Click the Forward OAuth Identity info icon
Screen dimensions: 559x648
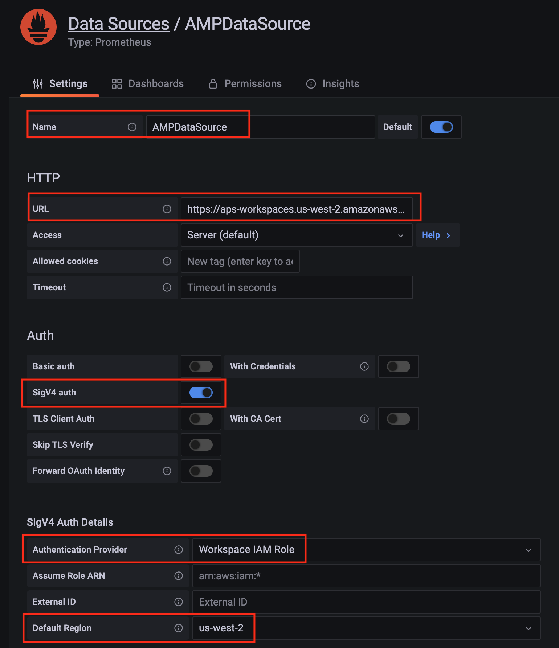[167, 471]
